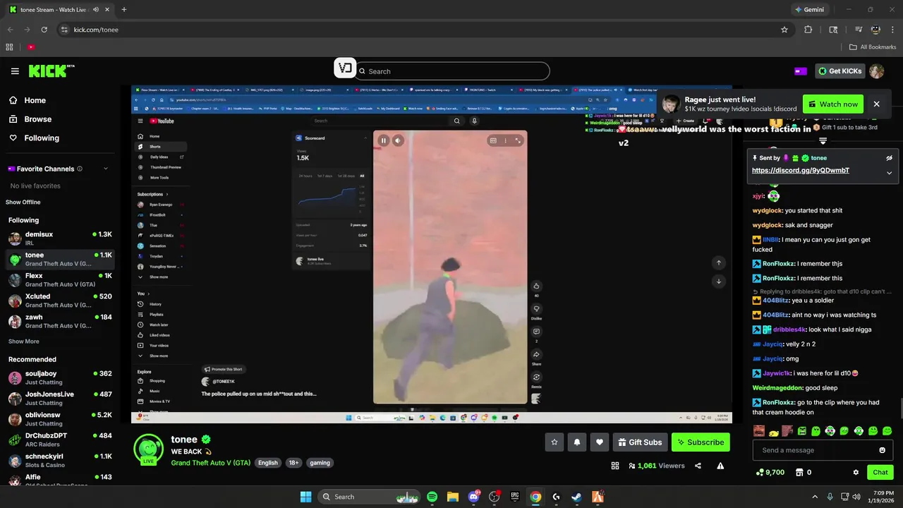Open the Chrome extensions puzzle icon
The width and height of the screenshot is (903, 508).
point(808,30)
